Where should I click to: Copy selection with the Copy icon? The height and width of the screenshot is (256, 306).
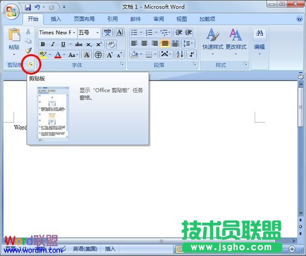(28, 41)
